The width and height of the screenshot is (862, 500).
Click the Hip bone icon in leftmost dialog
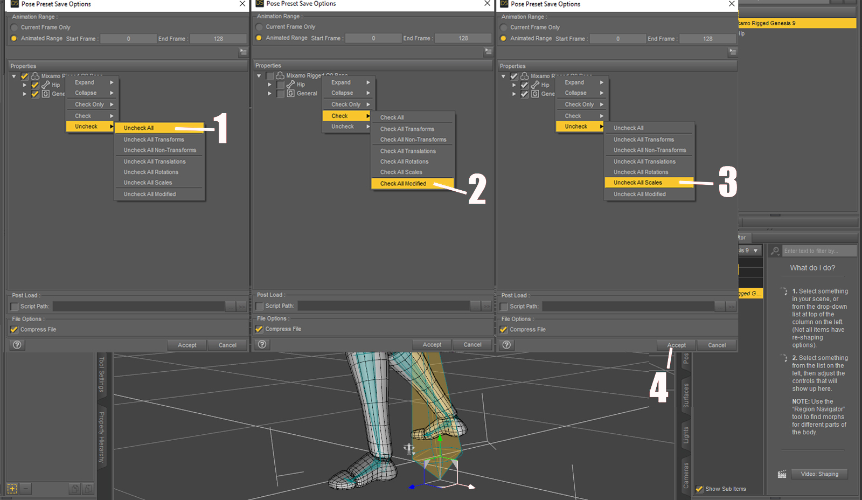pyautogui.click(x=46, y=85)
